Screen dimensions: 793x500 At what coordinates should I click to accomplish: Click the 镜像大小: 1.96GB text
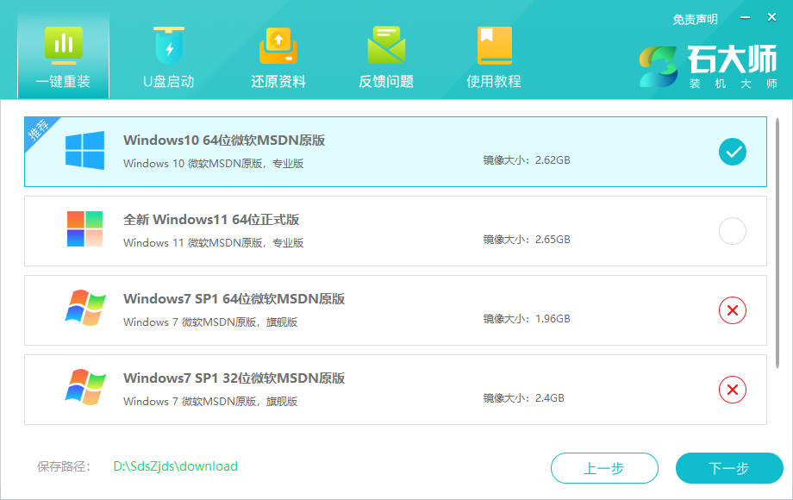(527, 319)
